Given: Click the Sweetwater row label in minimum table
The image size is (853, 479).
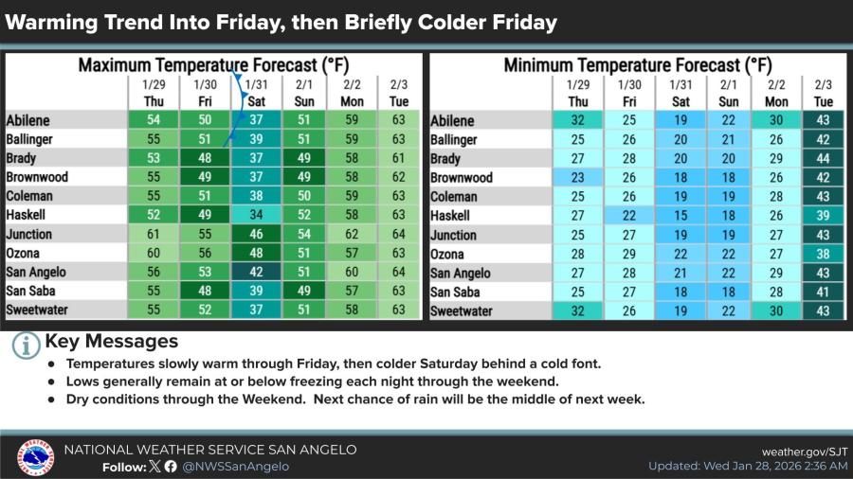Looking at the screenshot, I should [462, 310].
